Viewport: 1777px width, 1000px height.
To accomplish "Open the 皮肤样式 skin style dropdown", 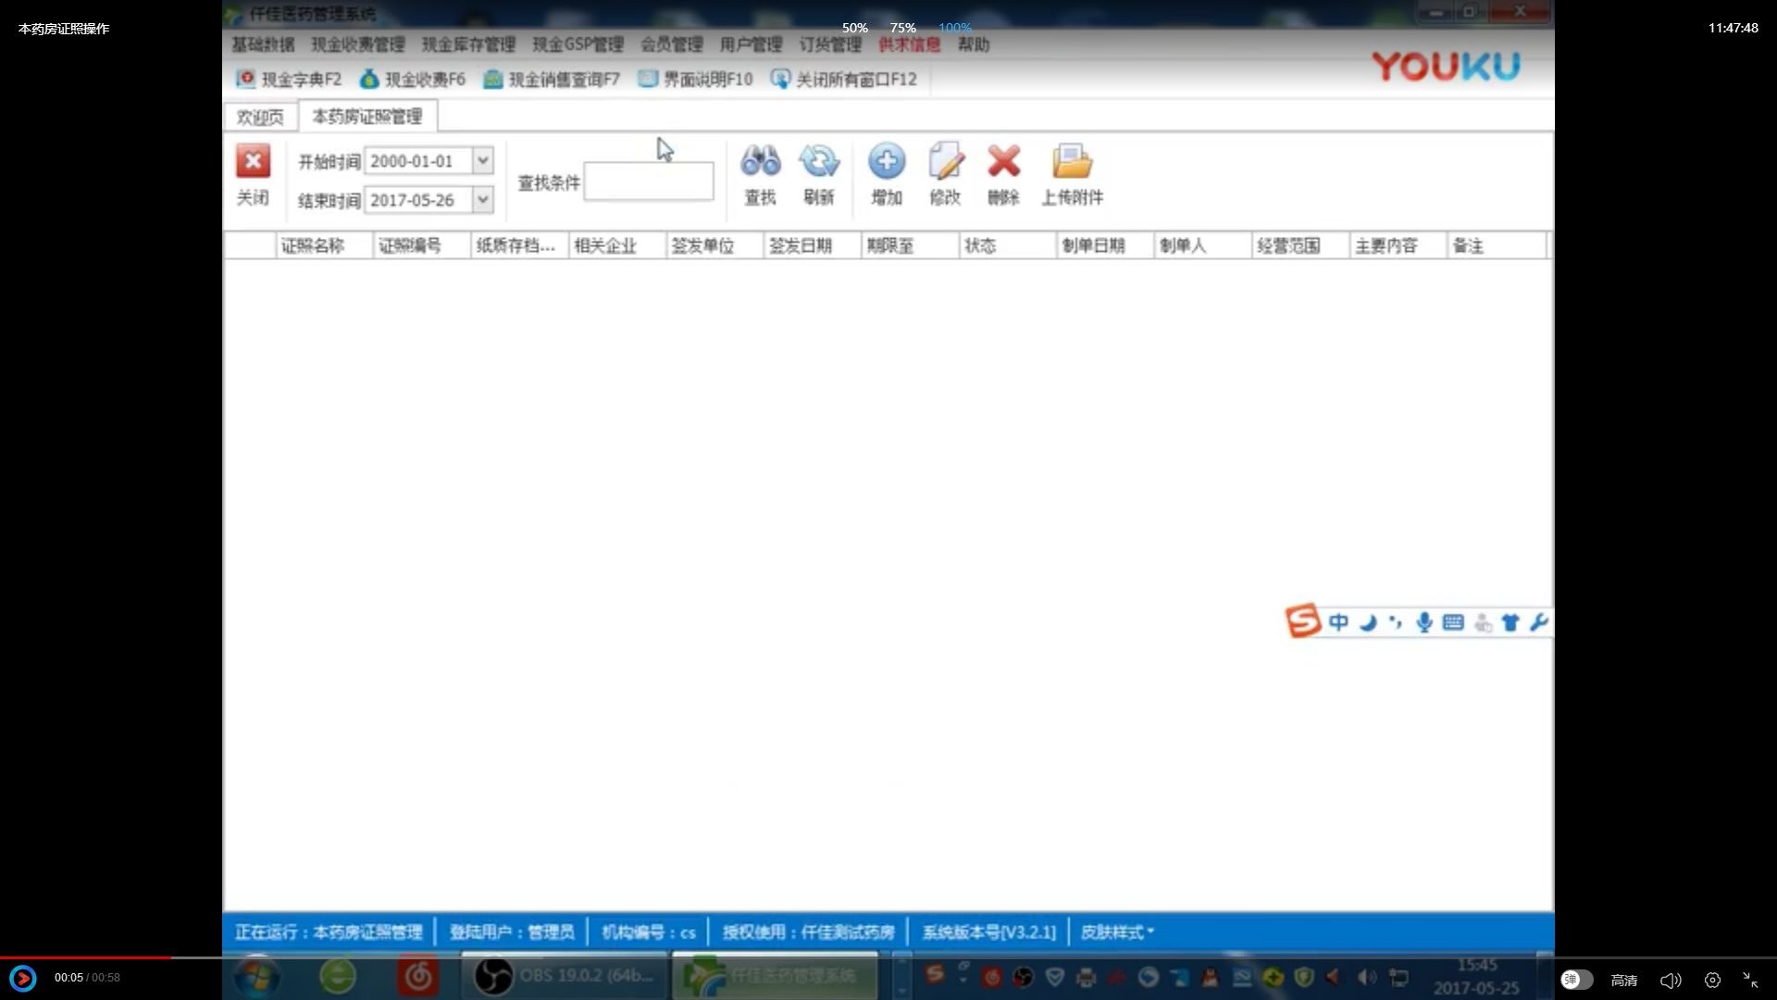I will pos(1117,932).
